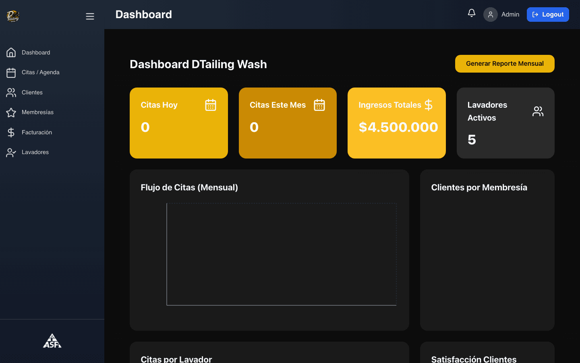Screen dimensions: 580x363
Task: Toggle the hamburger sidebar menu
Action: [x=90, y=17]
